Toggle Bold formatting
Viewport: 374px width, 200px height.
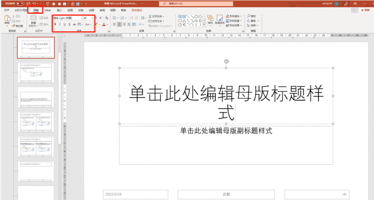pos(55,24)
